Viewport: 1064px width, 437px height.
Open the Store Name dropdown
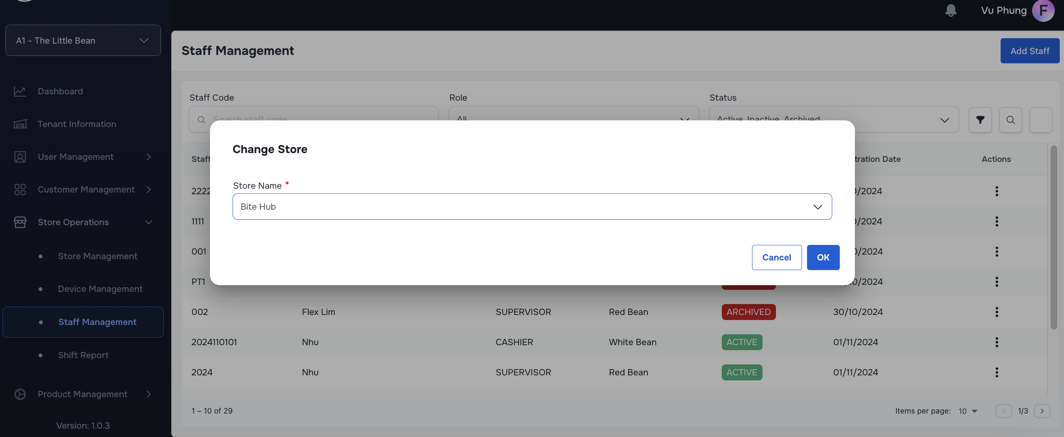[532, 207]
